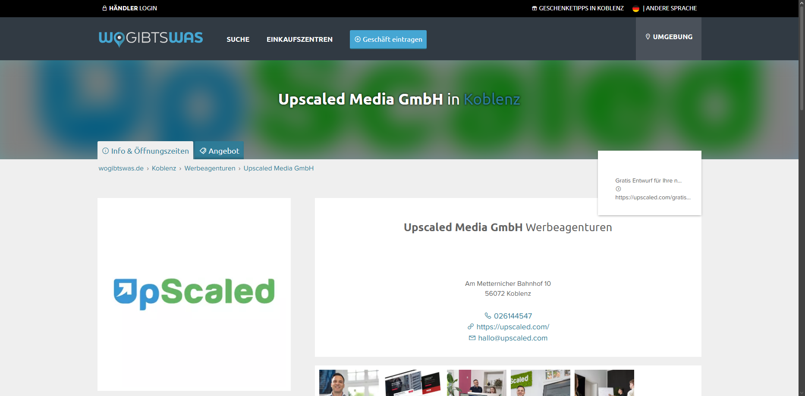Click the circled arrow icon in offer card

point(618,189)
